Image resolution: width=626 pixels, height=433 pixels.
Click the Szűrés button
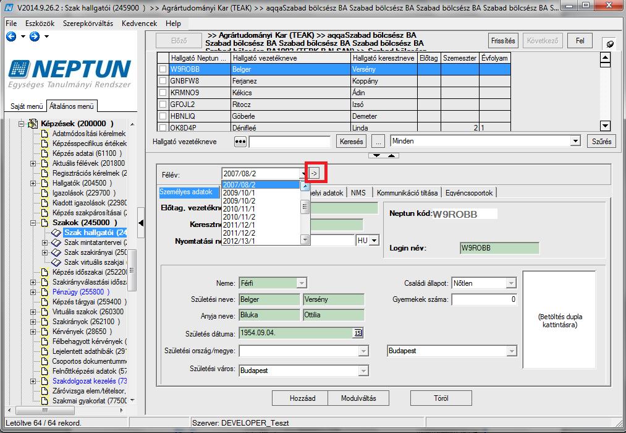click(x=602, y=142)
